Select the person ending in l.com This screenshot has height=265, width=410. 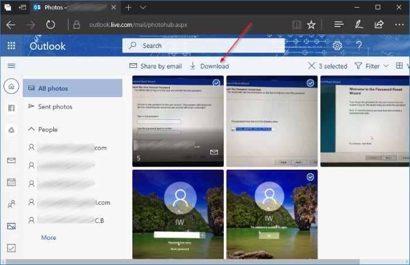pyautogui.click(x=69, y=202)
